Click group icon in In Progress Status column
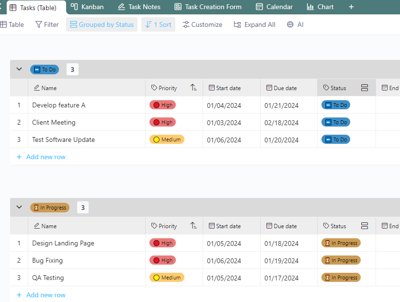Screen dimensions: 400x302 (x=365, y=226)
